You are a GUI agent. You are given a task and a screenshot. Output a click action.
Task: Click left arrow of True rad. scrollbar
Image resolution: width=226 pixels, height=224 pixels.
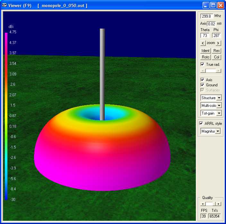pos(202,70)
